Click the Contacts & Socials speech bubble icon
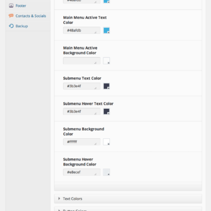Screen dimensions: 211x211 coord(11,16)
